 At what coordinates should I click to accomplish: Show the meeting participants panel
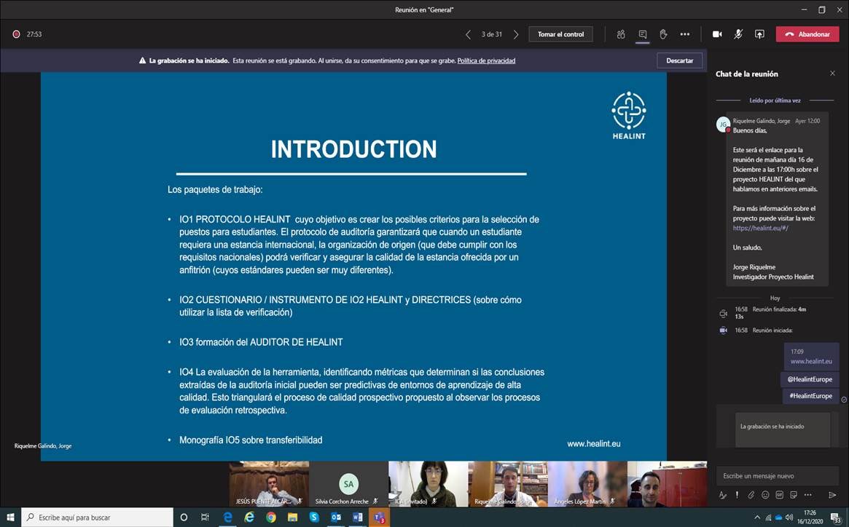point(620,34)
